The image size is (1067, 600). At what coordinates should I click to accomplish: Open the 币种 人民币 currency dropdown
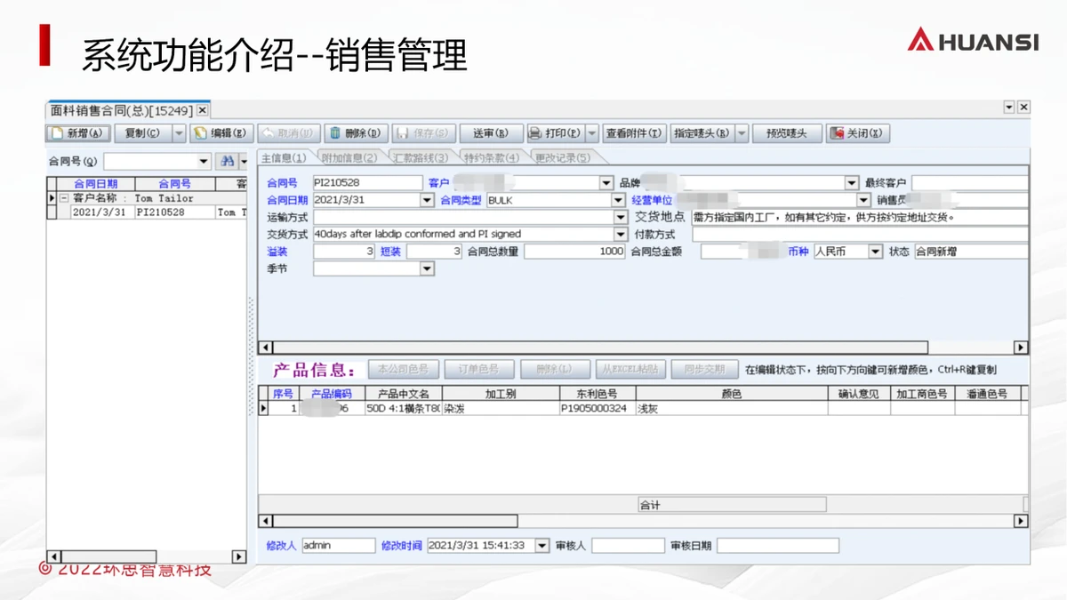(x=876, y=252)
